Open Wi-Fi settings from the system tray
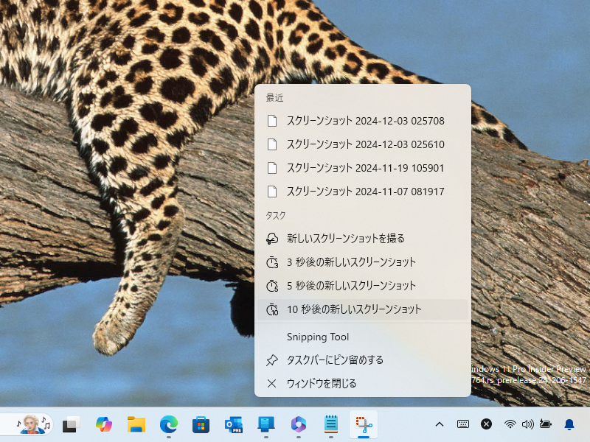This screenshot has height=442, width=590. (x=509, y=425)
